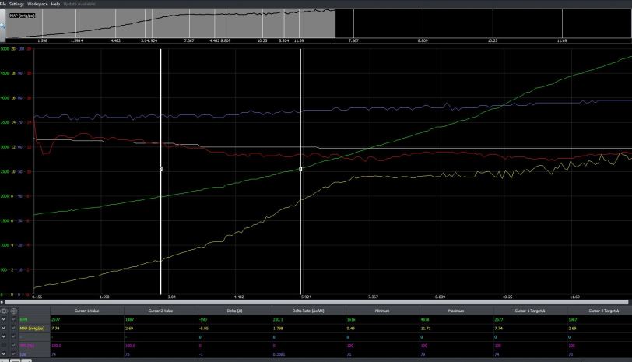Click the handle on the right white cursor
Image resolution: width=632 pixels, height=362 pixels.
(300, 169)
